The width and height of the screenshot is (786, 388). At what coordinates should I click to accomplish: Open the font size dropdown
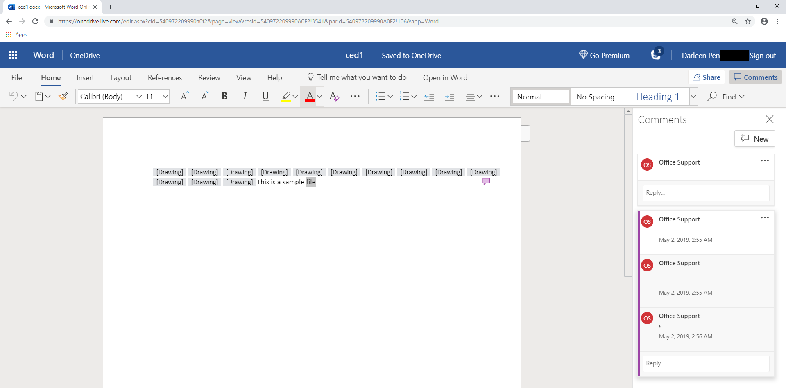click(x=165, y=97)
